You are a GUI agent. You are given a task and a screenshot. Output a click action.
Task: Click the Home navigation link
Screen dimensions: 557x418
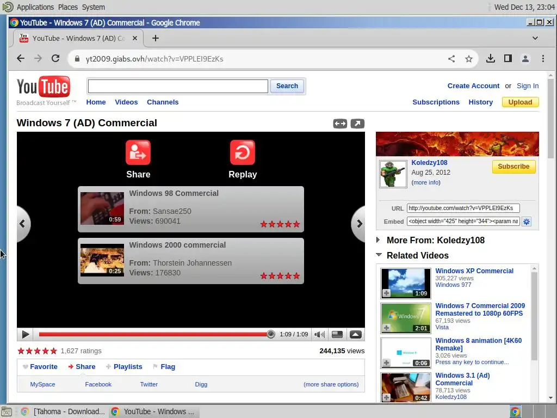pyautogui.click(x=96, y=102)
